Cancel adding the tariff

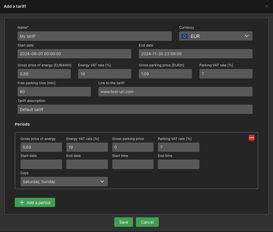[147, 222]
